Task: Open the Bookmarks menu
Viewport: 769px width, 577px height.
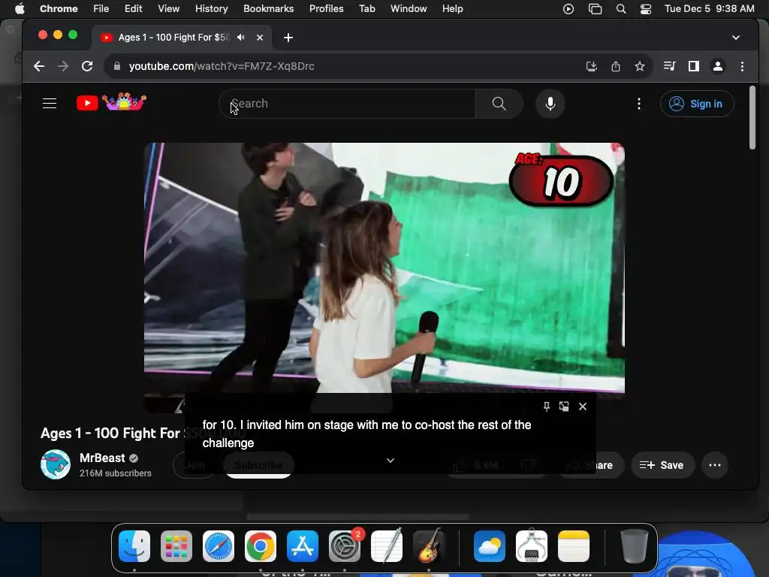Action: (268, 9)
